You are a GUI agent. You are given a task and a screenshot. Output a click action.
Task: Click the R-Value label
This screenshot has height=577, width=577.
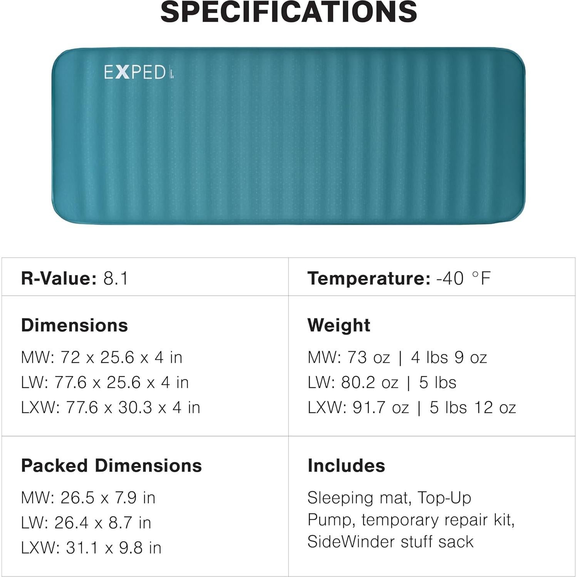click(59, 278)
